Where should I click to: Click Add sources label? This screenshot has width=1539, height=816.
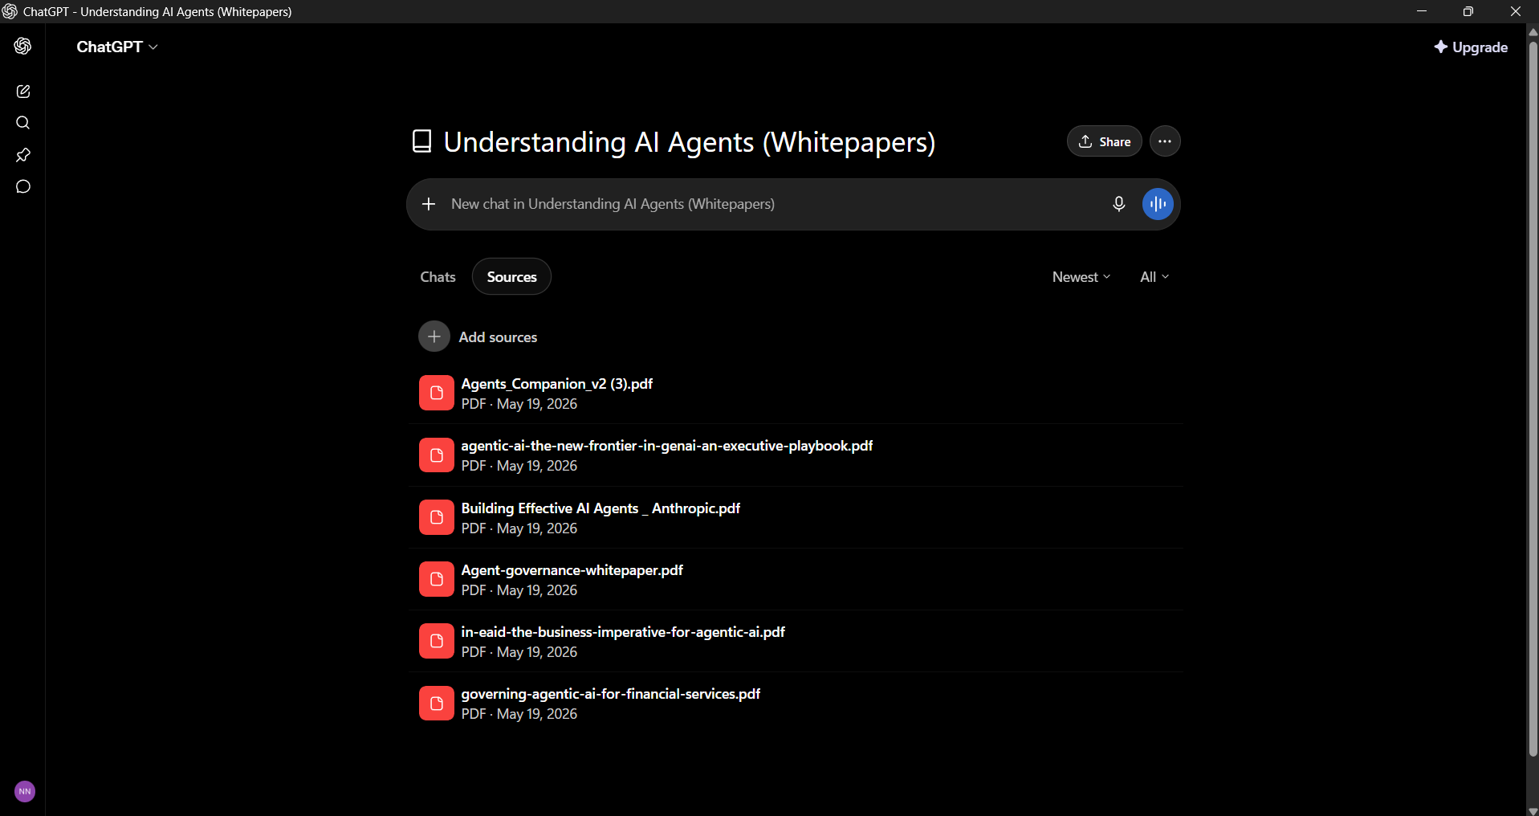pyautogui.click(x=498, y=337)
